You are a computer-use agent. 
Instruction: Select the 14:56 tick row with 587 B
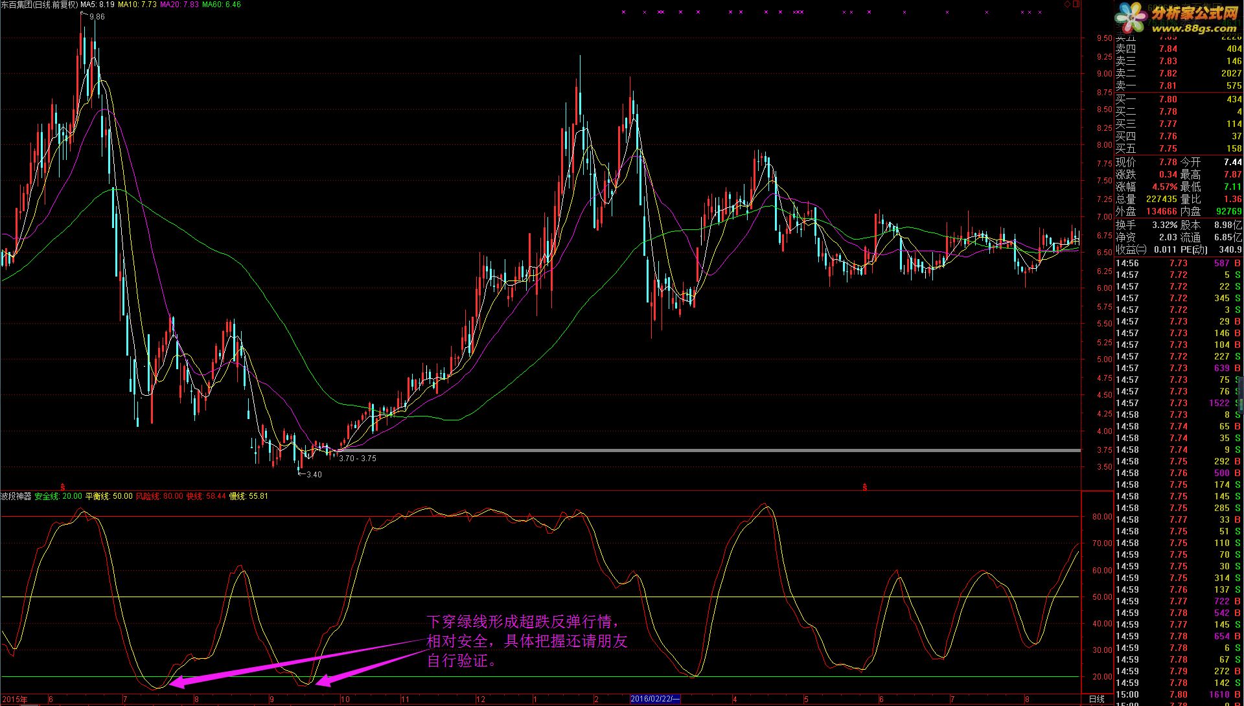(x=1179, y=263)
